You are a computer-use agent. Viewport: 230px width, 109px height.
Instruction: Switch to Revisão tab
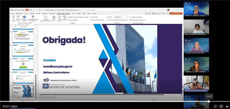click(79, 13)
